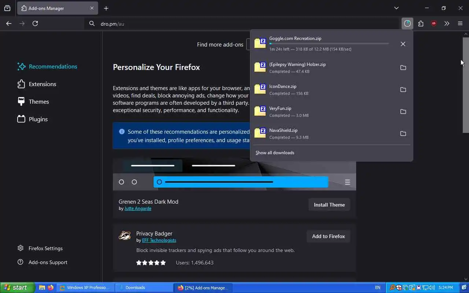Close the Add-ons Manager tab
The height and width of the screenshot is (293, 469).
[x=92, y=8]
